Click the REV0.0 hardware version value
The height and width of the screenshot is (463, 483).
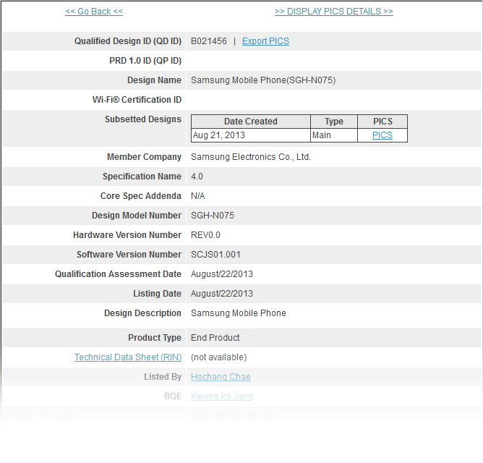pos(205,235)
